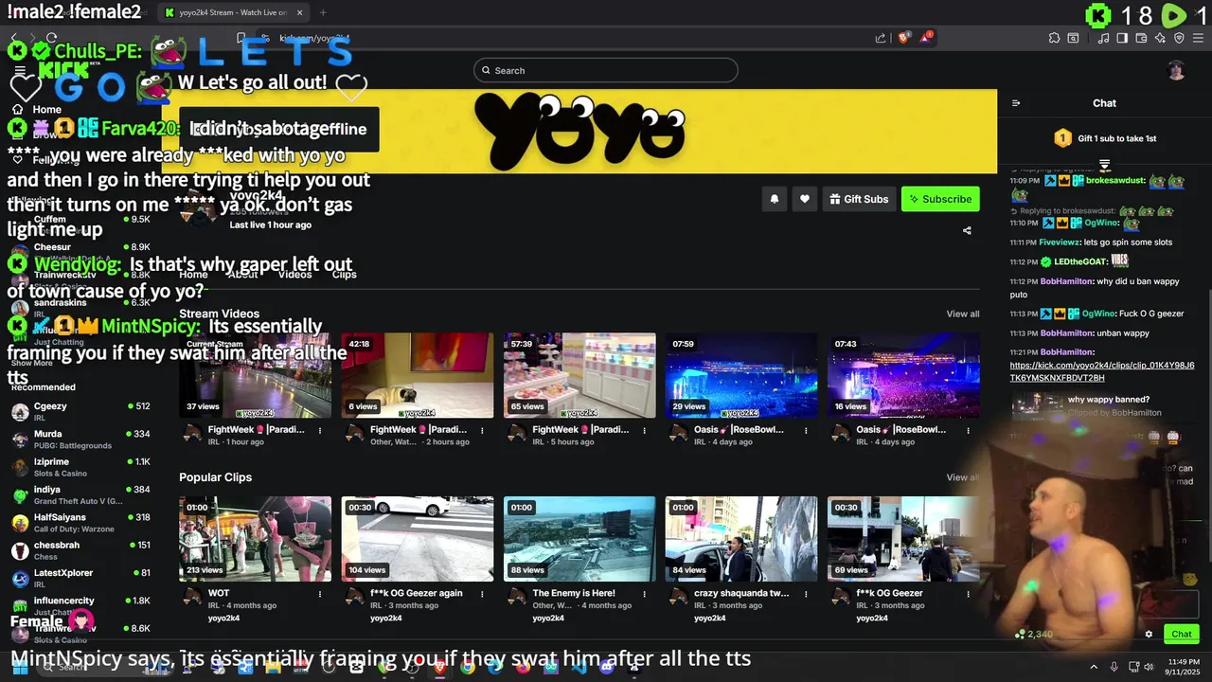The image size is (1212, 682).
Task: Play the 104 views OG Geezer again clip
Action: click(x=418, y=539)
